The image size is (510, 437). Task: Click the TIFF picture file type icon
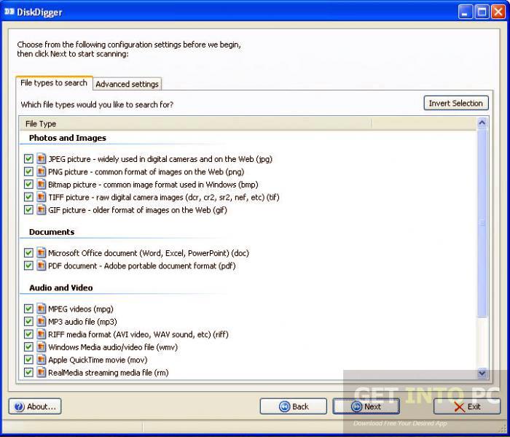point(41,197)
